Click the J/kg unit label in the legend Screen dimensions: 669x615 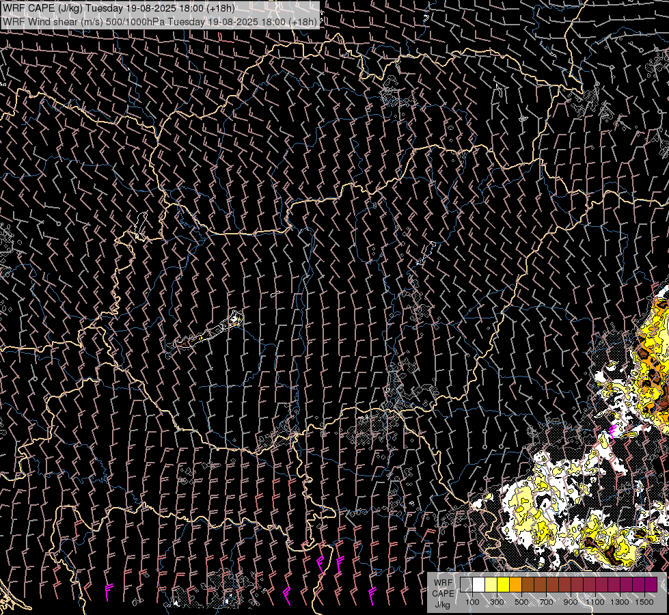coord(443,604)
